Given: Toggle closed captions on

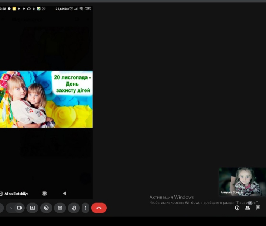Looking at the screenshot, I should tap(60, 208).
